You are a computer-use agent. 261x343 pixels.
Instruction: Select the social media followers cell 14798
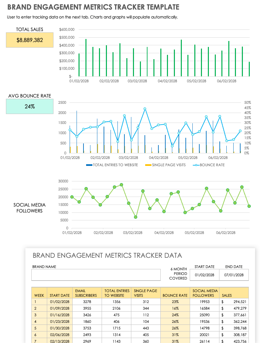[205, 328]
